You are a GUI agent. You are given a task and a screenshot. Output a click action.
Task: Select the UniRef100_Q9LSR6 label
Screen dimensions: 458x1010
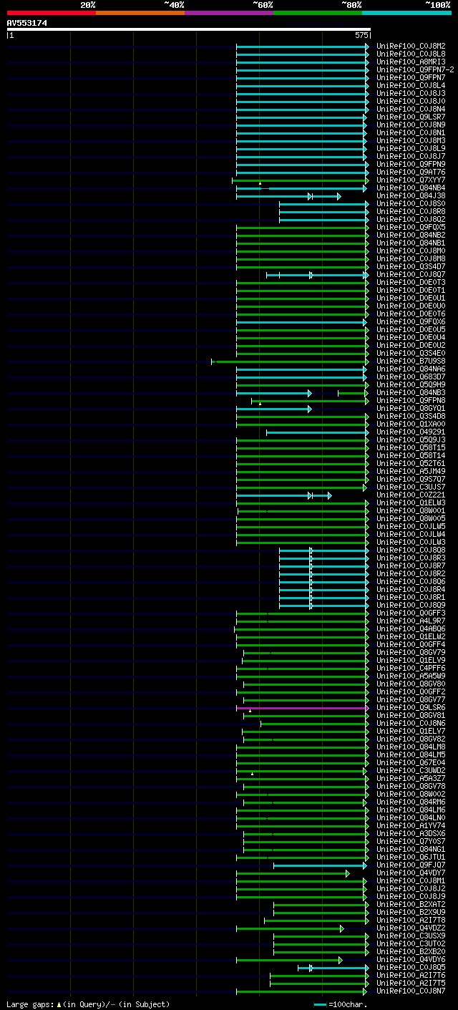411,708
